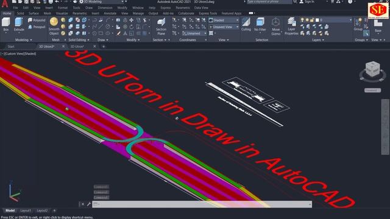The width and height of the screenshot is (390, 219).
Task: Choose the Polysolid tool
Action: tap(37, 20)
